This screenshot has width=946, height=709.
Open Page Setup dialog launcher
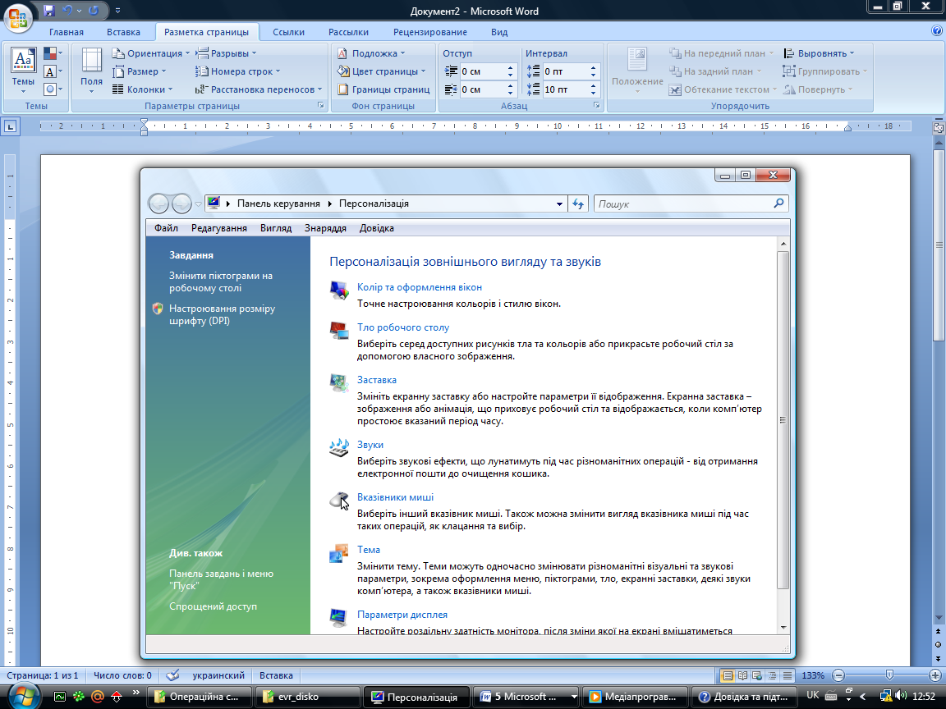pos(321,106)
